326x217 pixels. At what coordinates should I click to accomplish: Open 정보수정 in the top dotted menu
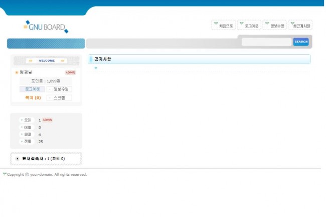[x=275, y=25]
